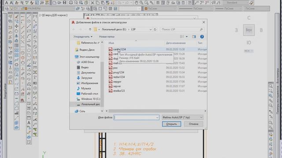Click the '[-][Сверху][2D-каркас]' viewport label

click(53, 15)
